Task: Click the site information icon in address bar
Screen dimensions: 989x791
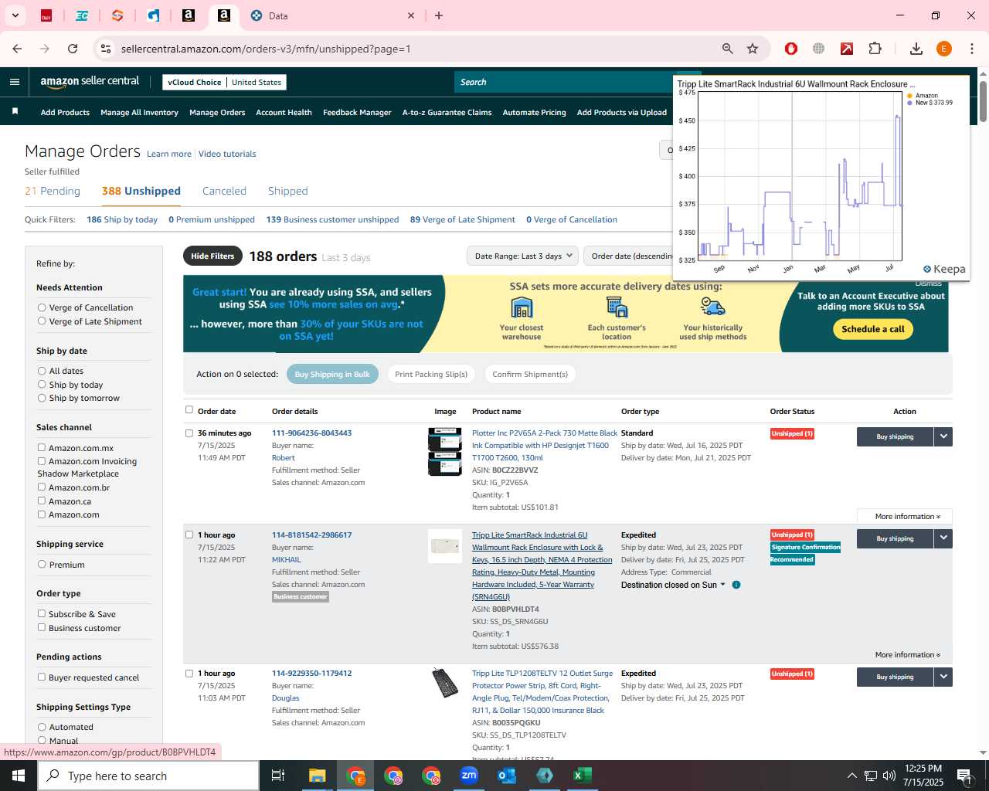Action: click(x=106, y=49)
